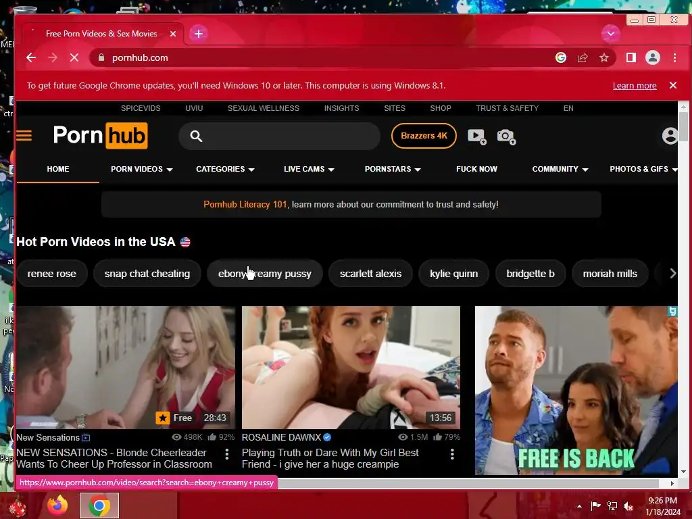This screenshot has height=519, width=692.
Task: Open options for the Rosaline Dawnx video
Action: click(x=452, y=454)
